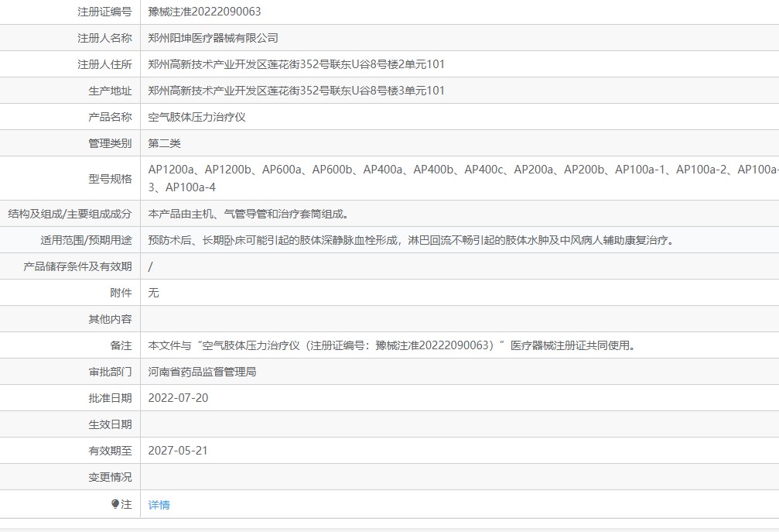The width and height of the screenshot is (779, 532).
Task: Click the 注册证编号 field label
Action: pos(105,12)
